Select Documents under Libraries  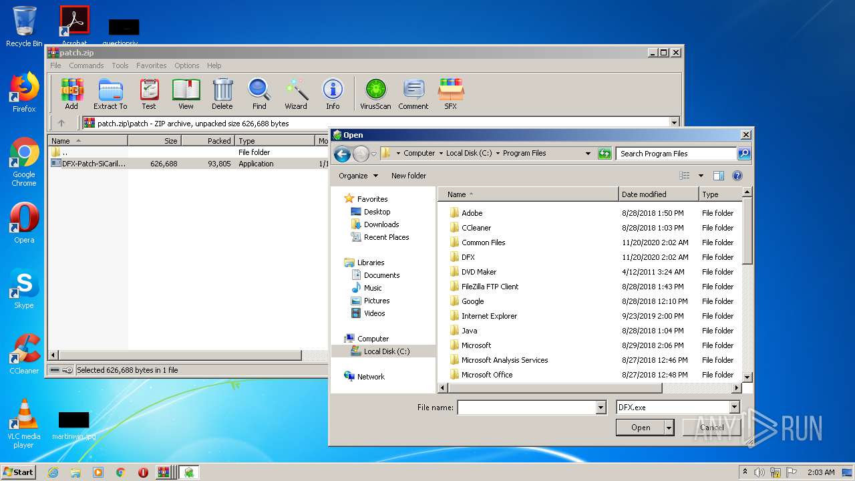tap(381, 275)
